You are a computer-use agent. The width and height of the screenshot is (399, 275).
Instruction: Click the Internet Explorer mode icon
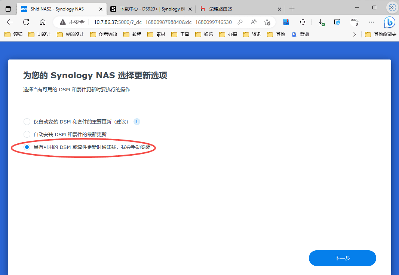(x=337, y=22)
